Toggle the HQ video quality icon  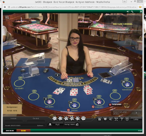[x=7, y=17]
